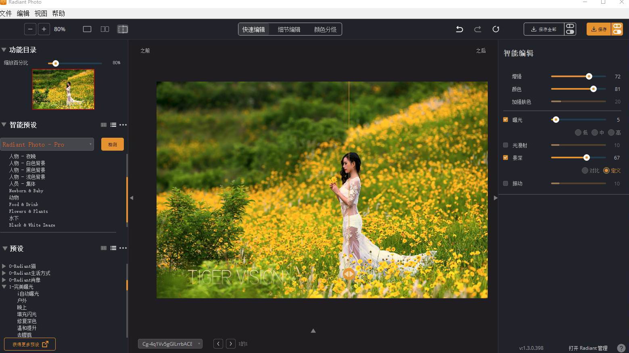Open the 文件 menu
The image size is (629, 353).
coord(6,13)
